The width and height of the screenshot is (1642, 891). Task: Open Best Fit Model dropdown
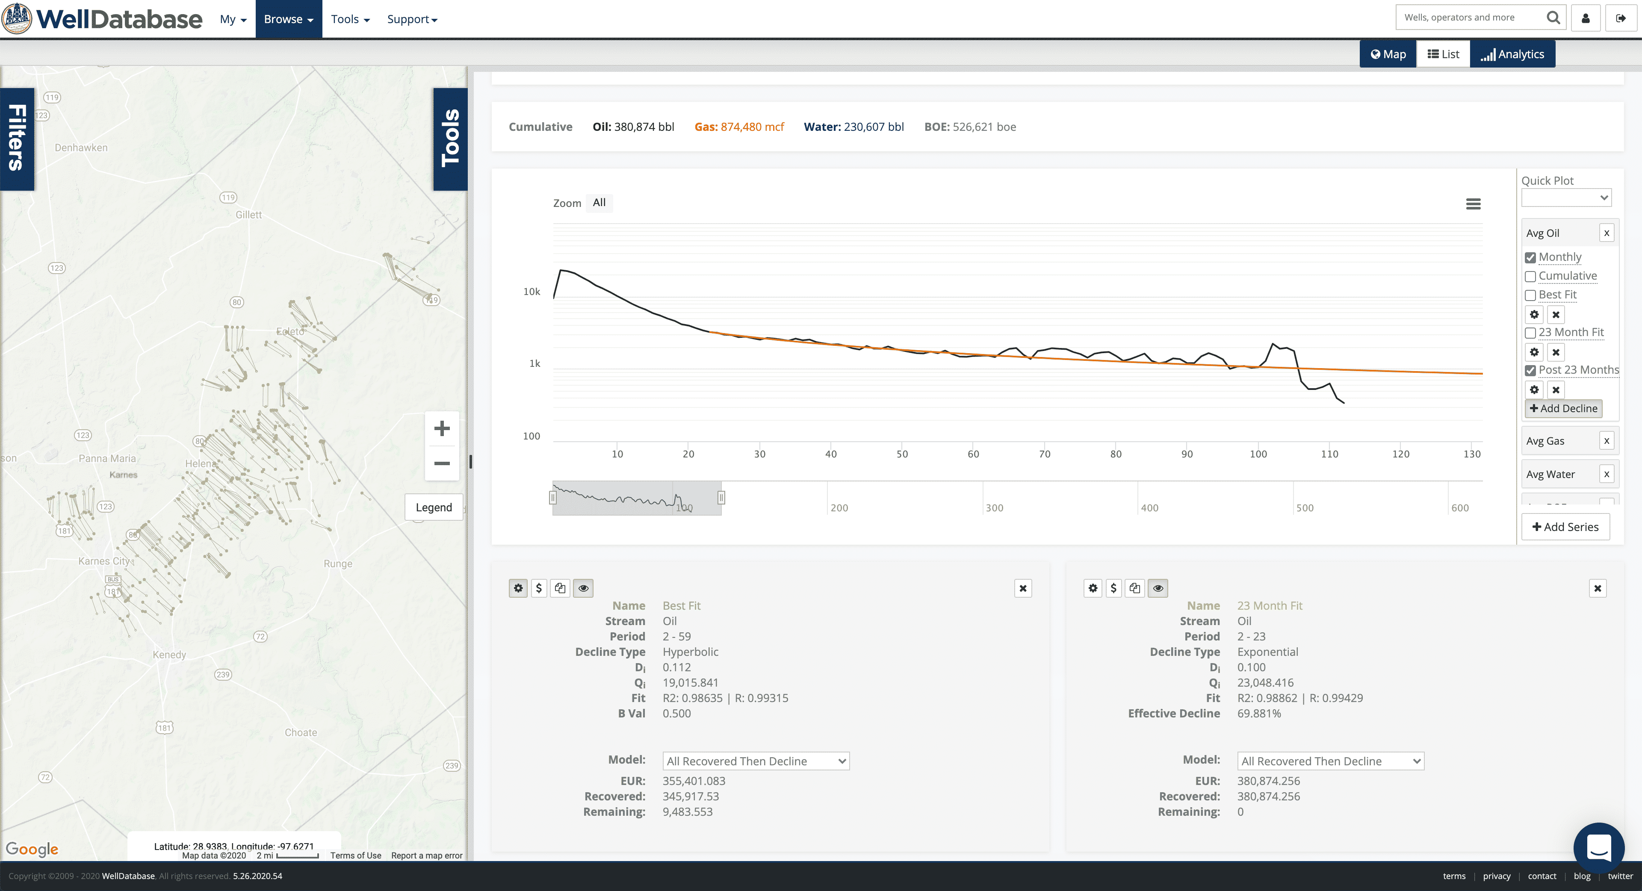tap(755, 761)
